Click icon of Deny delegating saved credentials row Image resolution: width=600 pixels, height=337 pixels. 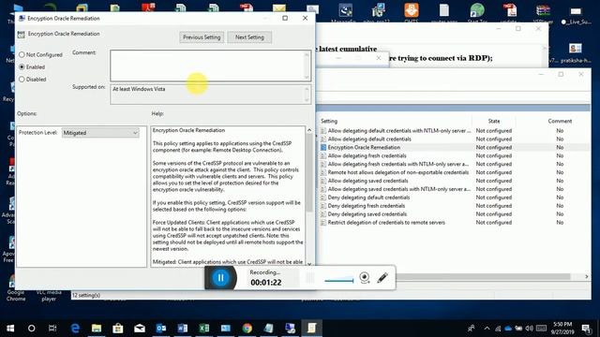click(323, 214)
